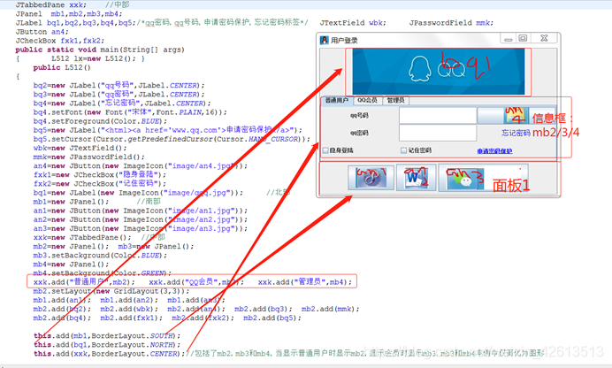Click the 忘记密码 label
Screen dimensions: 612x368
click(x=516, y=133)
